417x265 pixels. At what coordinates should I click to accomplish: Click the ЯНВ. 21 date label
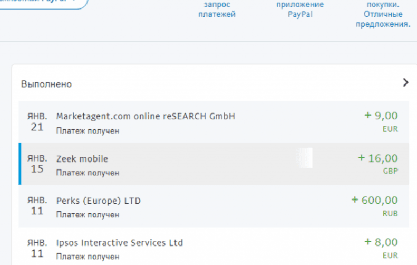coord(37,121)
